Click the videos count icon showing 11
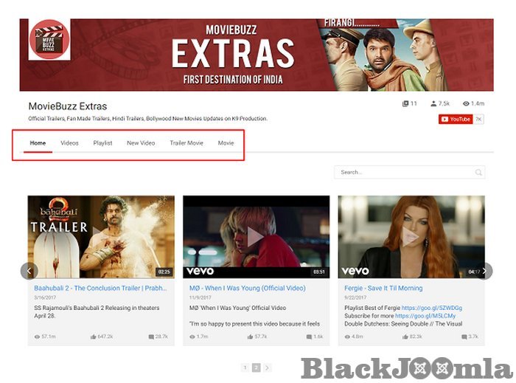The image size is (516, 383). pos(405,104)
